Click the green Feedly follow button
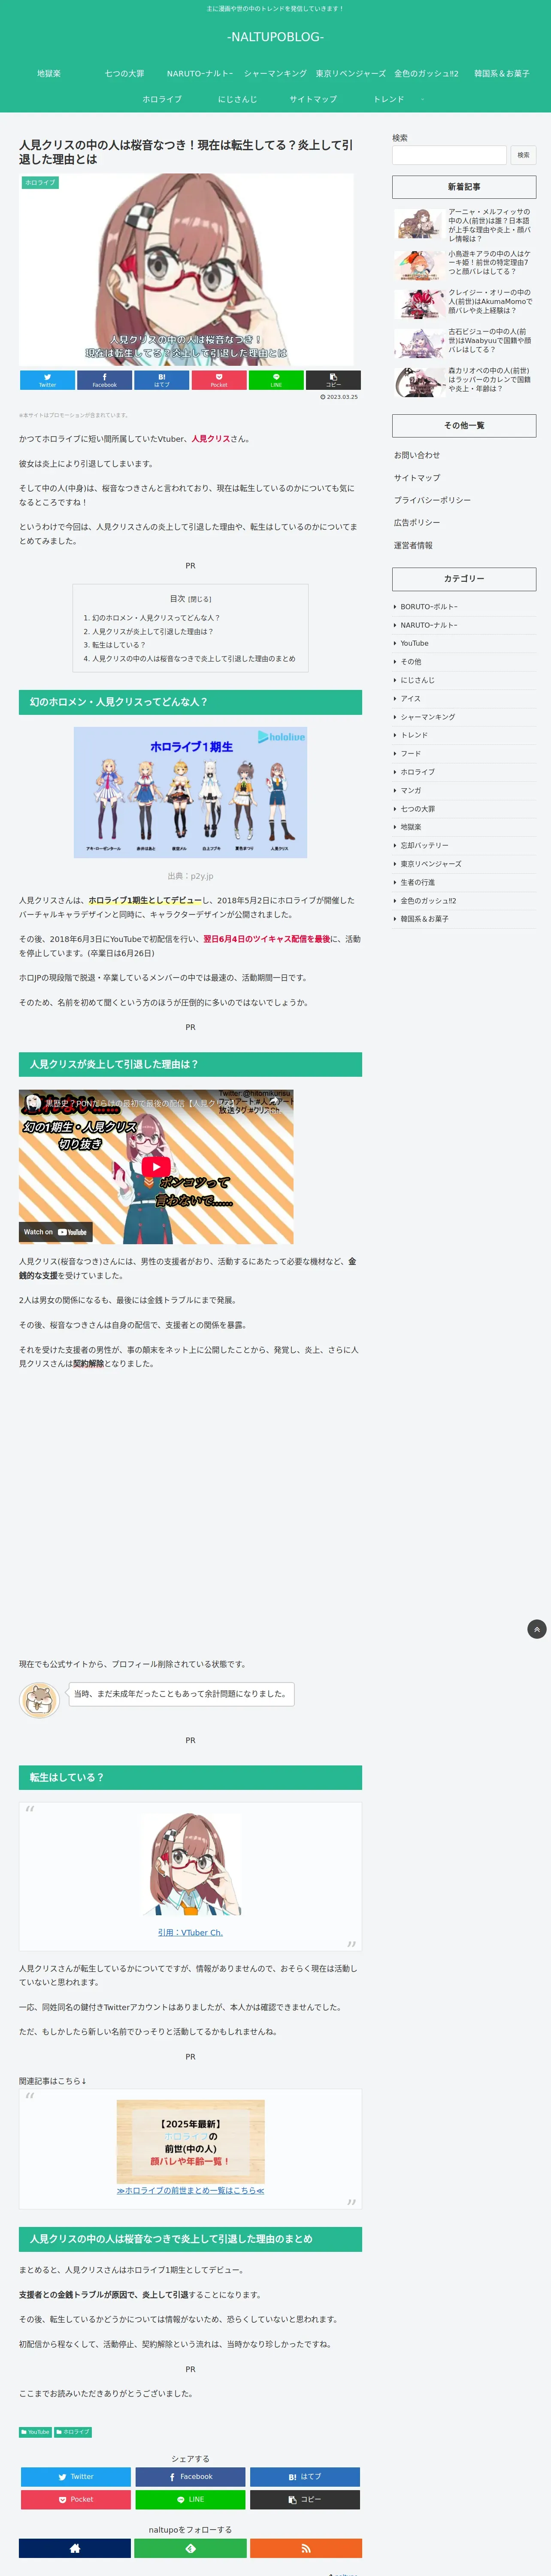 [190, 2548]
